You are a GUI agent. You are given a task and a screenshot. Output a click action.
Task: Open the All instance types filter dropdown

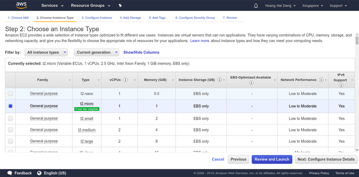pos(46,52)
